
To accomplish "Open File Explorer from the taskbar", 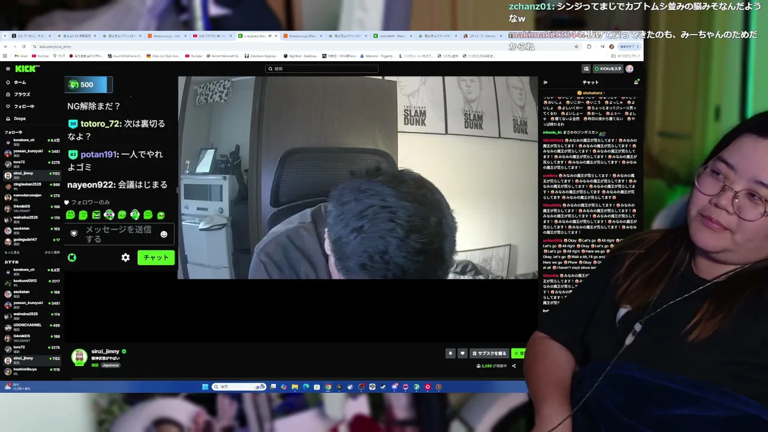I will (295, 387).
